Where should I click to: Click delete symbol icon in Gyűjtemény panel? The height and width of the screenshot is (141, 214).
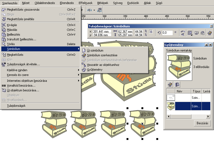tap(177, 84)
